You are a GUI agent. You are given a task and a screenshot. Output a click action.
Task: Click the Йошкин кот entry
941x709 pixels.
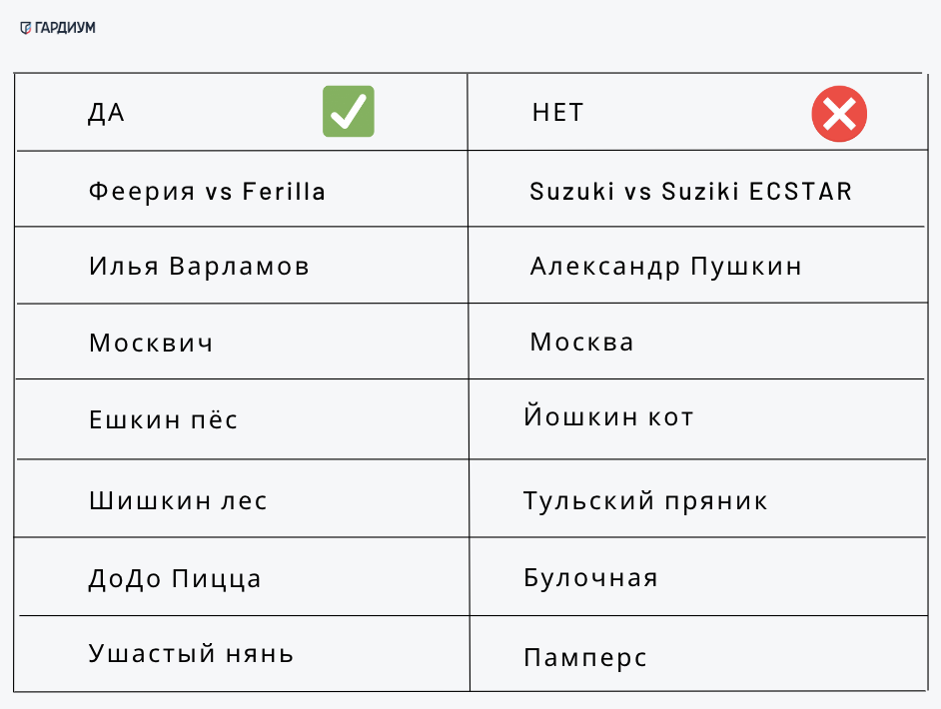coord(608,416)
